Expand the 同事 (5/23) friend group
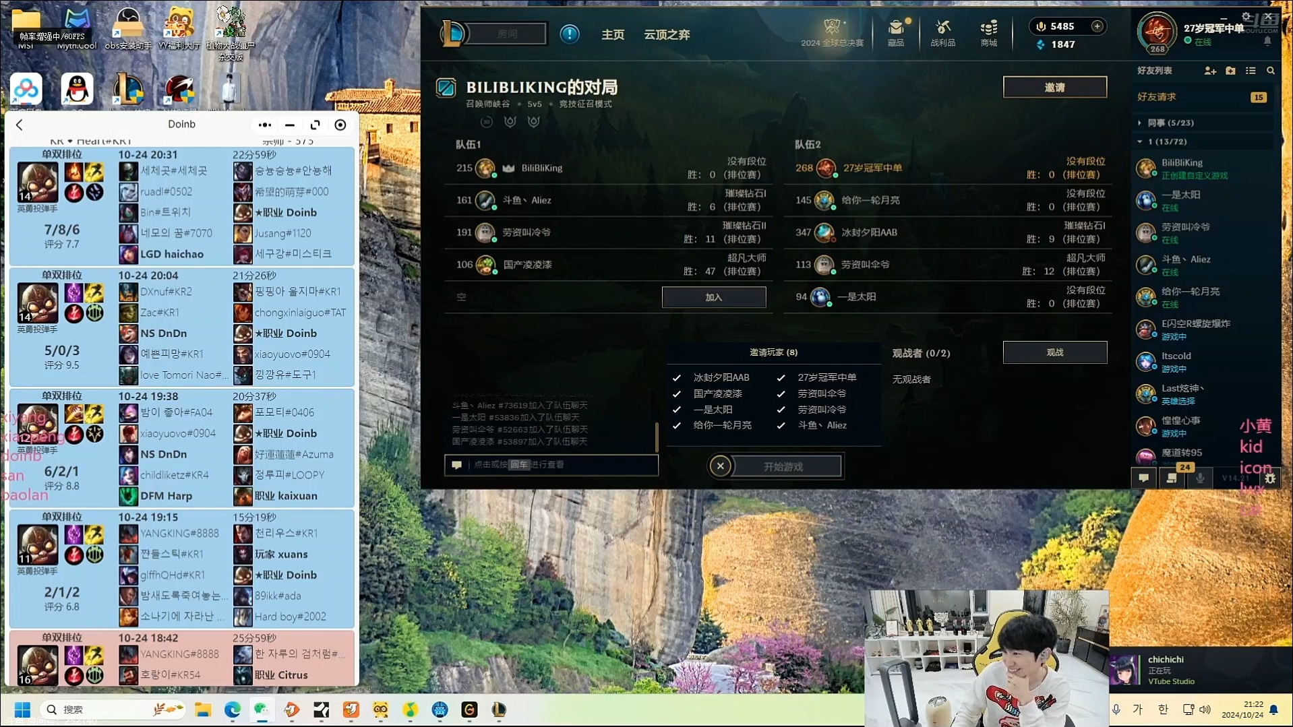 point(1140,123)
